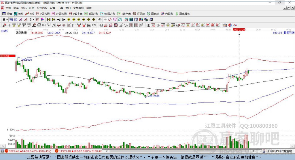Viewport: 295px width, 160px height.
Task: Open the 9P四方形 tool
Action: [x=59, y=14]
